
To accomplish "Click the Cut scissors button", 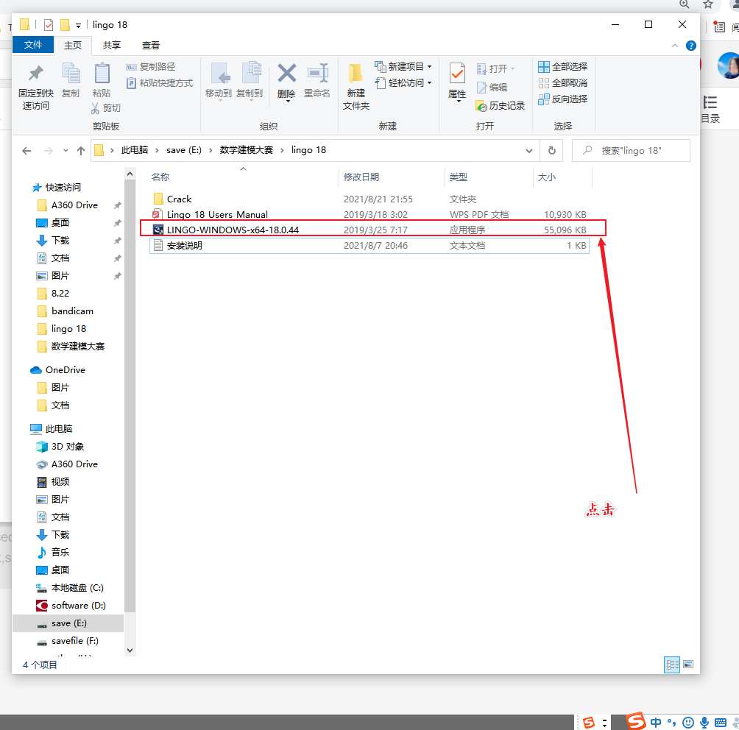I will (105, 108).
